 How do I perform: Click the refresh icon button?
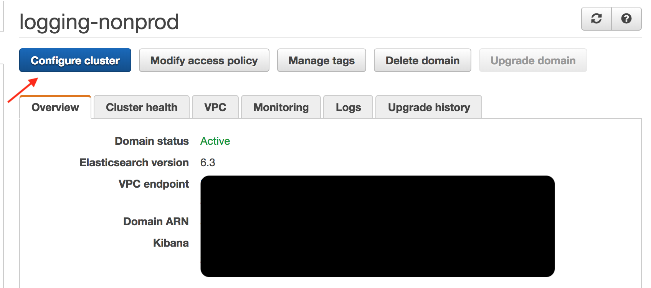(x=596, y=19)
